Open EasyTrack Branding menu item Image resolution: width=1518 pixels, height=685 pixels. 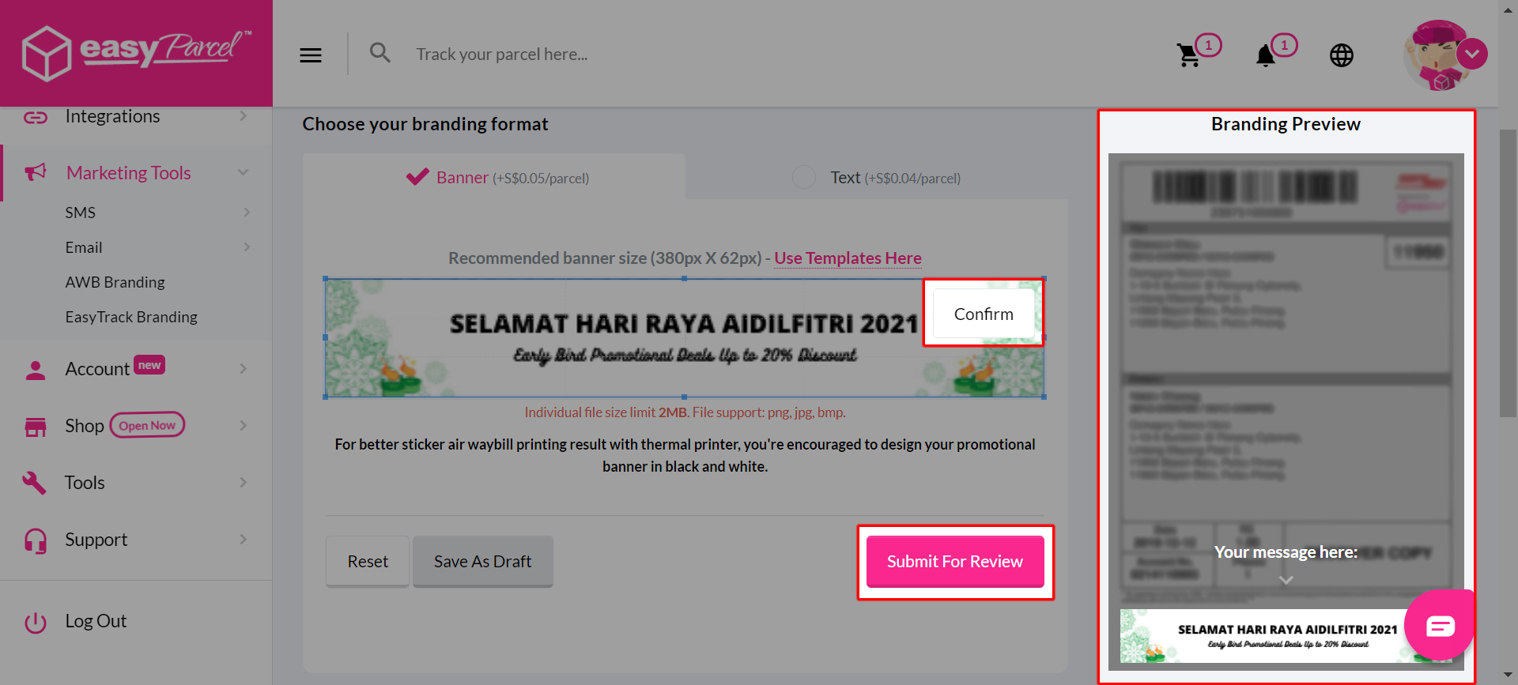(x=131, y=317)
